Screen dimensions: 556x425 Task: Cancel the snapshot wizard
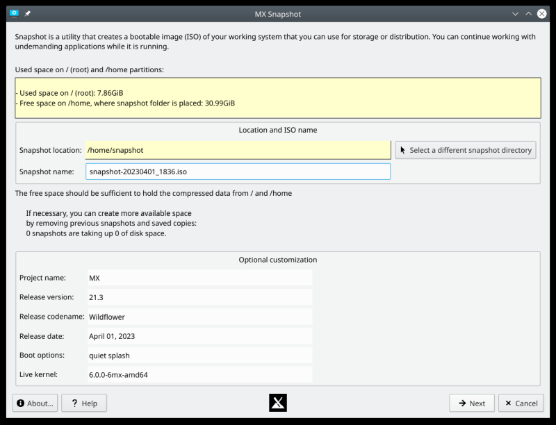click(x=521, y=403)
